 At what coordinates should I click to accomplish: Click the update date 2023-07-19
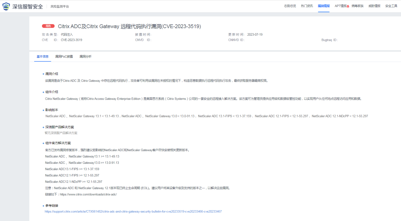coord(255,35)
